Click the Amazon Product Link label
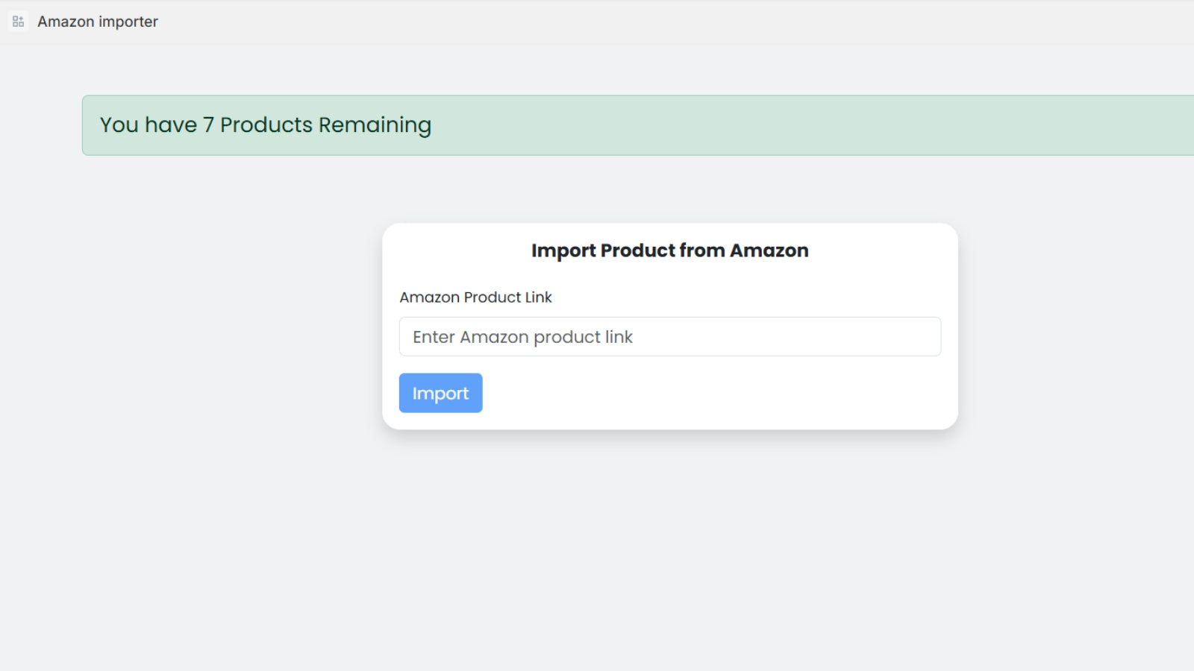 coord(475,297)
